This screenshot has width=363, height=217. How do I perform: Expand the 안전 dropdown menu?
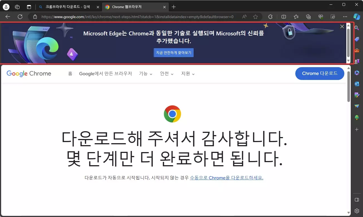pos(167,74)
